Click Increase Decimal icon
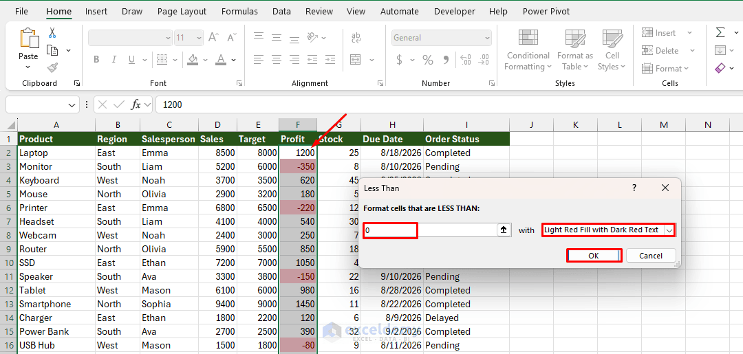This screenshot has width=743, height=354. click(466, 60)
